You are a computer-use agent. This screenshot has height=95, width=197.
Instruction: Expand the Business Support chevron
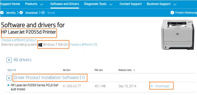(175, 5)
